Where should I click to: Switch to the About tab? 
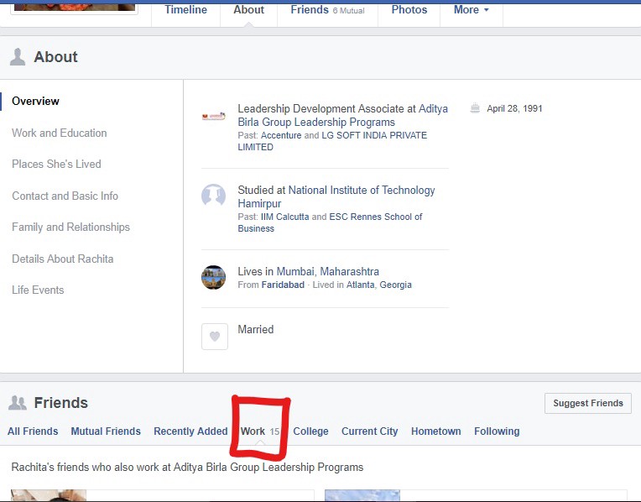tap(248, 10)
